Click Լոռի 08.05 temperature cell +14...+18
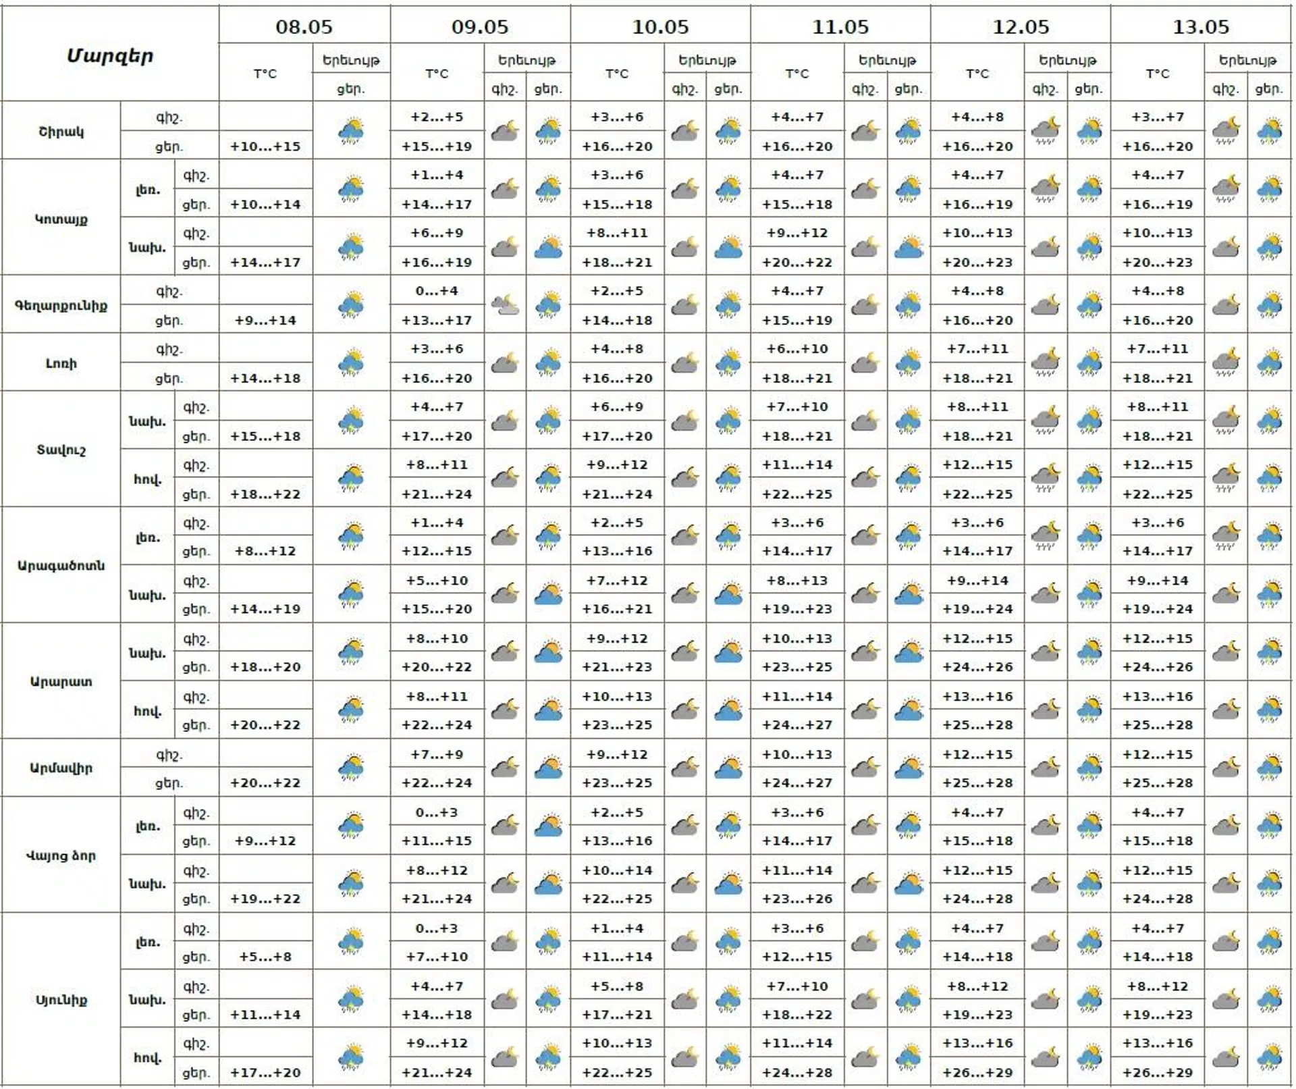Screen dimensions: 1296x1089 tap(265, 378)
